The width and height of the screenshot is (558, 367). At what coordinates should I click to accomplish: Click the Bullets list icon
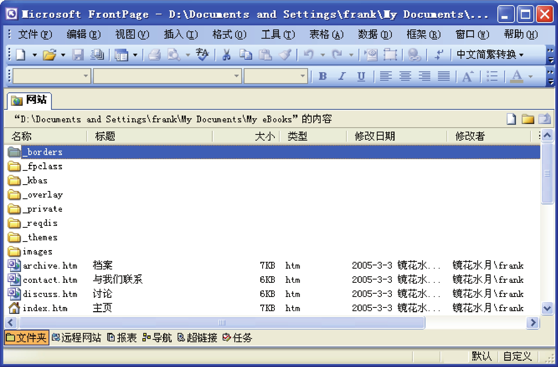click(x=492, y=76)
